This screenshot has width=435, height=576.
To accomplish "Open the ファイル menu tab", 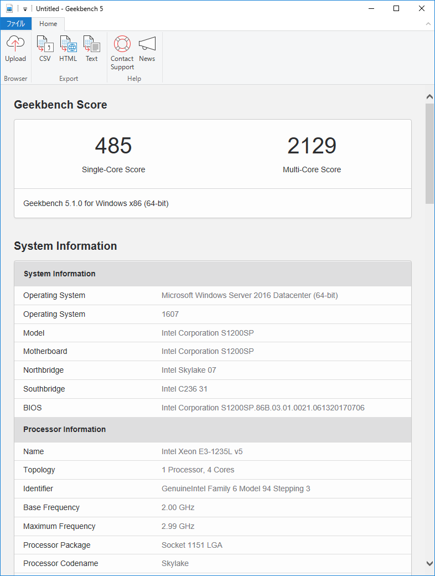I will (16, 23).
